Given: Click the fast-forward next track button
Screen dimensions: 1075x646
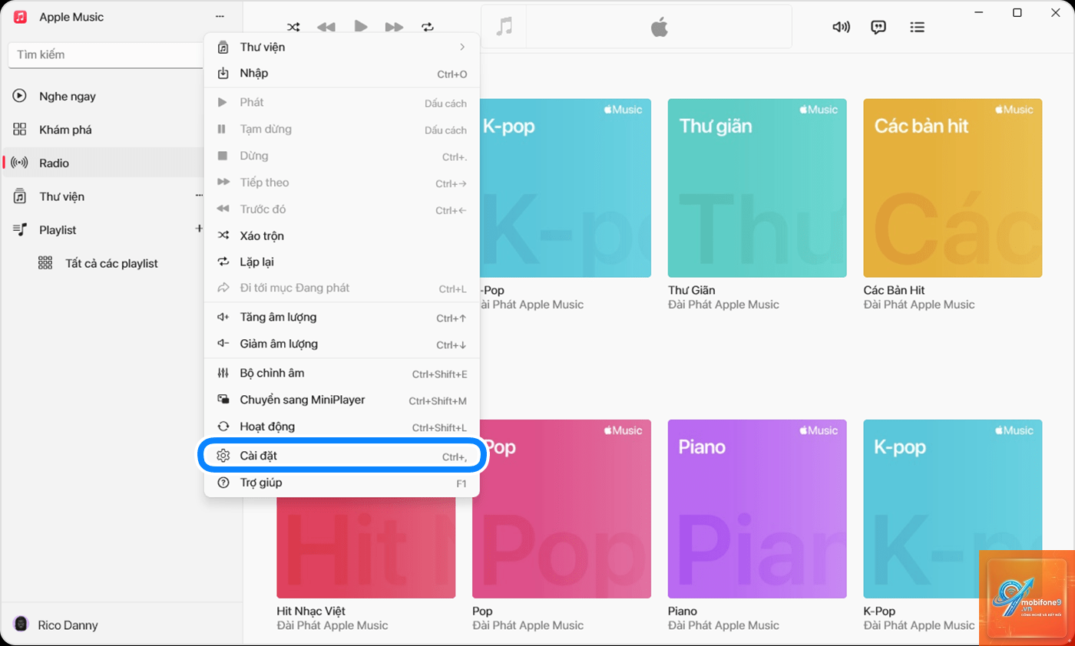Looking at the screenshot, I should (394, 27).
